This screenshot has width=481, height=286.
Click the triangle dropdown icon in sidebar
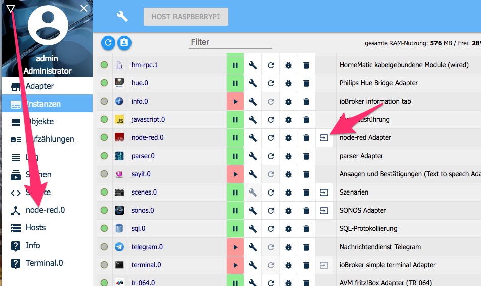point(11,9)
